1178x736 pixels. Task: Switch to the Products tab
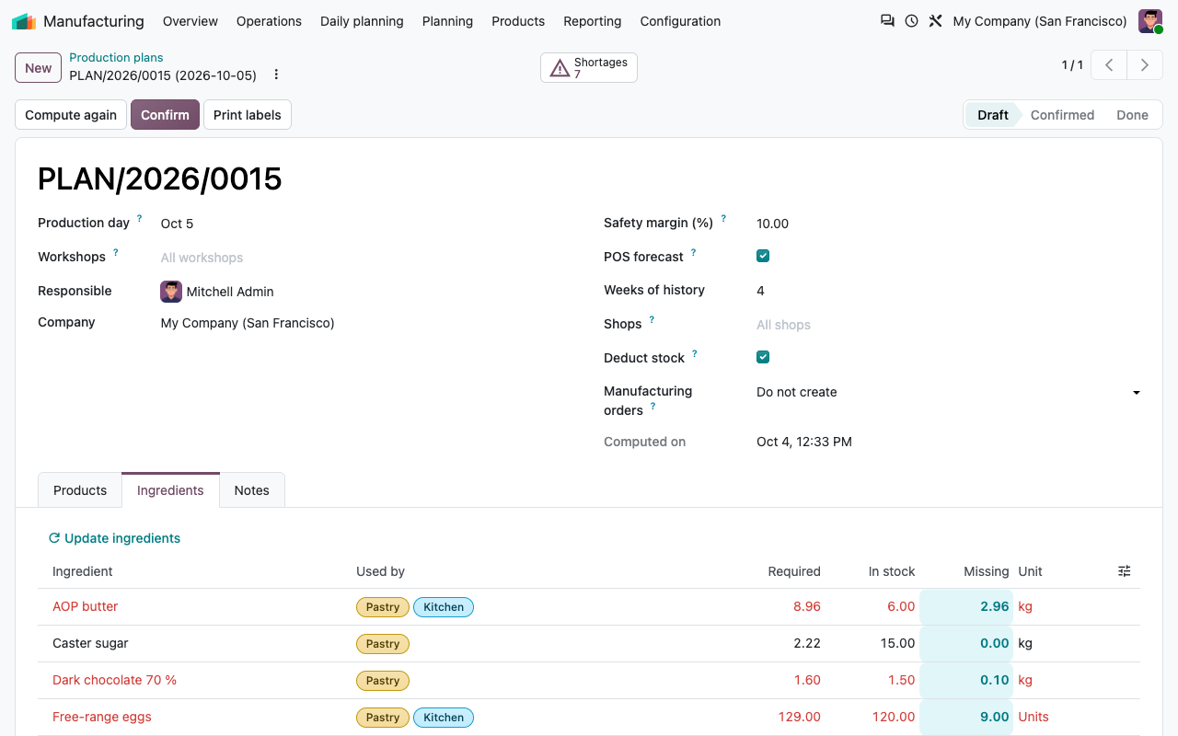click(80, 490)
